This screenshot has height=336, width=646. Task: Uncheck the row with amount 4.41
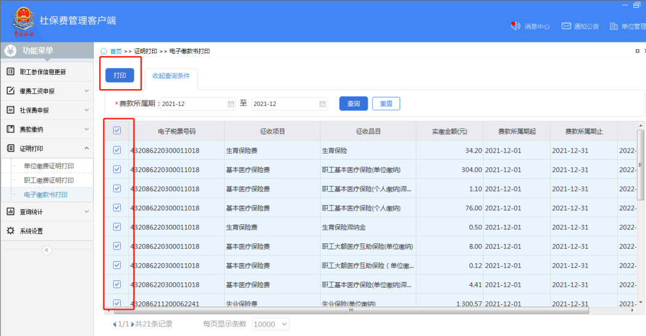(x=117, y=284)
